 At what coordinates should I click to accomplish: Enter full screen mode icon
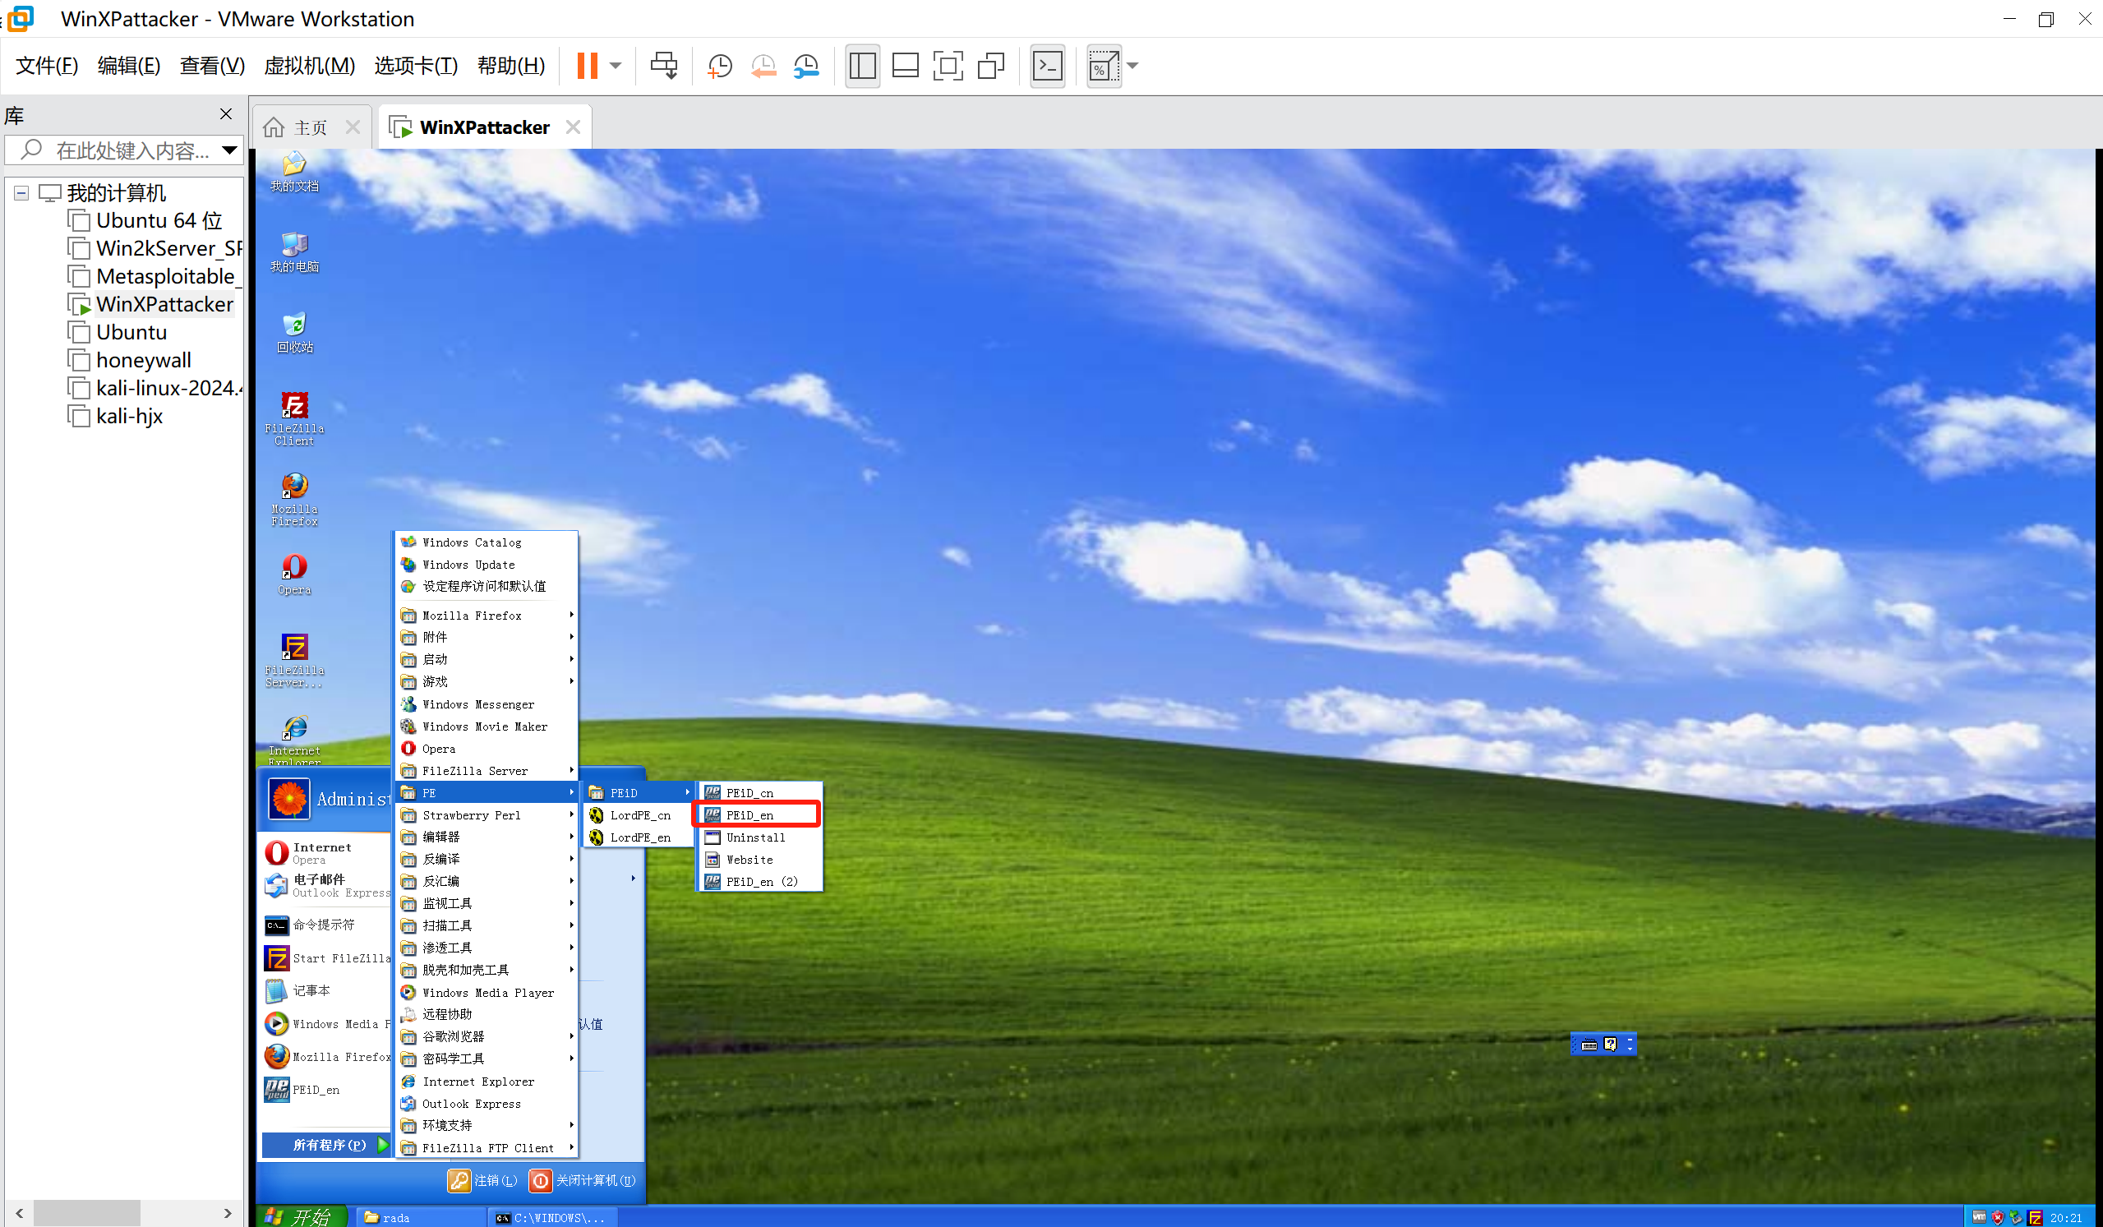click(948, 66)
